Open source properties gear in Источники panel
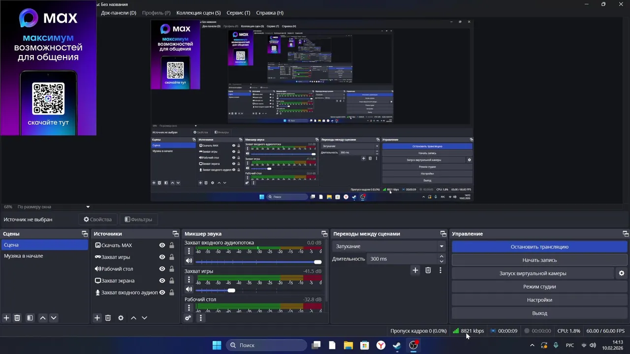The height and width of the screenshot is (354, 630). coord(121,318)
